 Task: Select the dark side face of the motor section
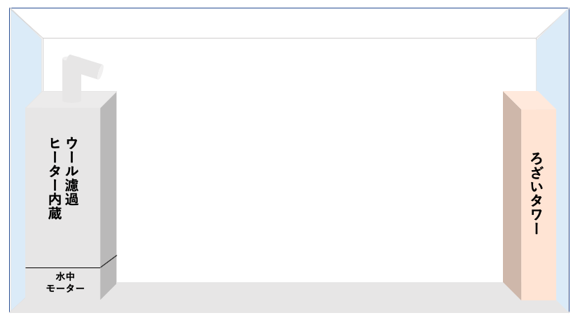point(109,277)
